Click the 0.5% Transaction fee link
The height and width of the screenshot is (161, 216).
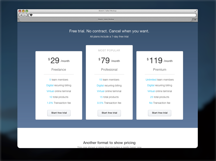(100, 103)
